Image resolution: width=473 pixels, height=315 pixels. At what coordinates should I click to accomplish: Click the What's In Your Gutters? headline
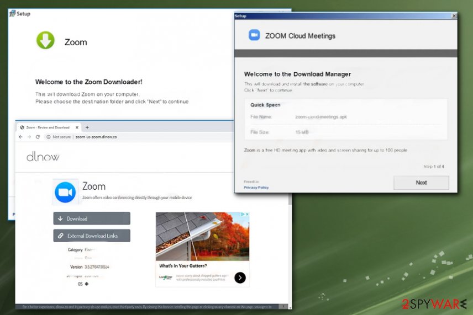coord(183,265)
